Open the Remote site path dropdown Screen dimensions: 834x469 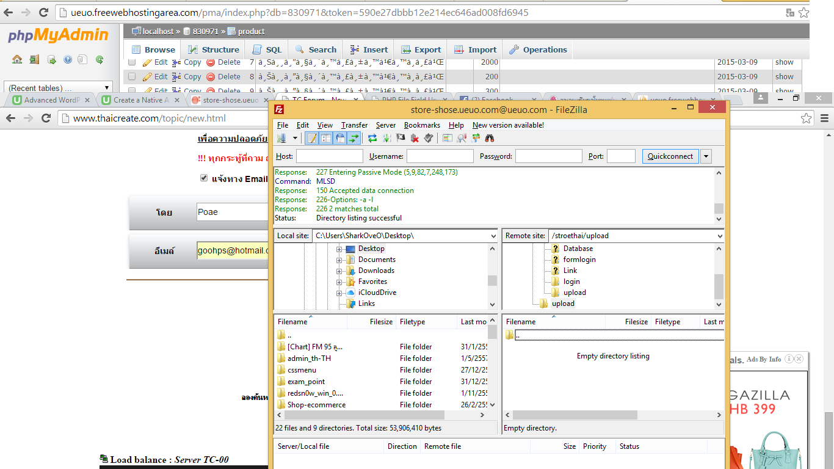(x=720, y=236)
